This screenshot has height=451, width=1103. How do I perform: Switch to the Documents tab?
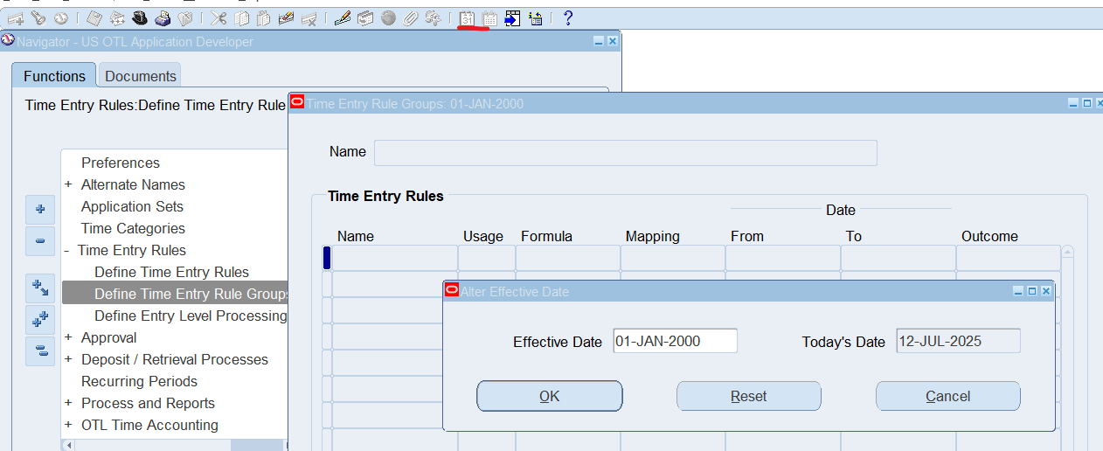(140, 76)
